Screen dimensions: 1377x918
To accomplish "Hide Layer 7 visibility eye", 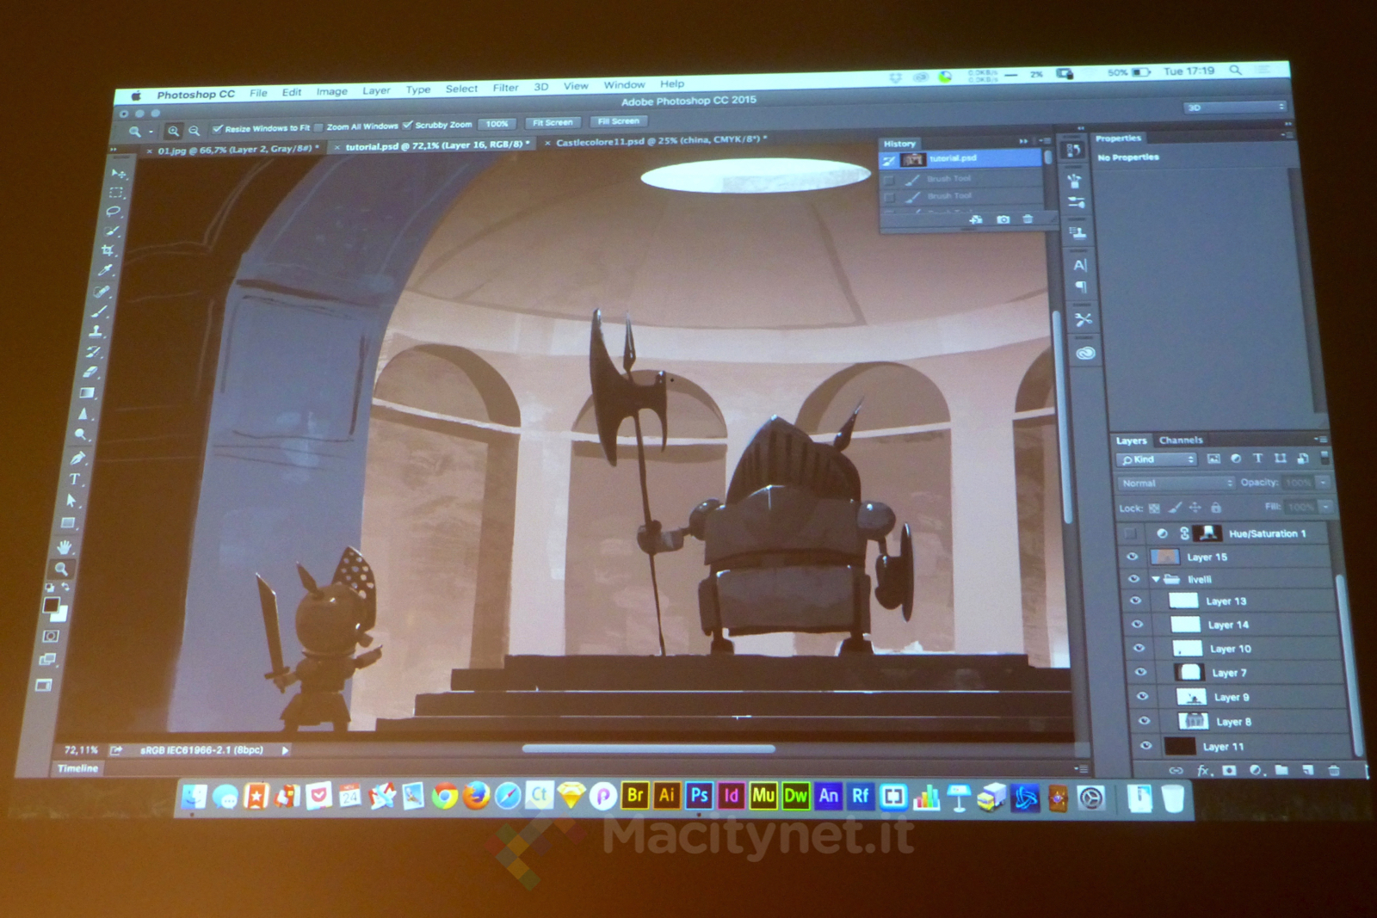I will click(1140, 673).
